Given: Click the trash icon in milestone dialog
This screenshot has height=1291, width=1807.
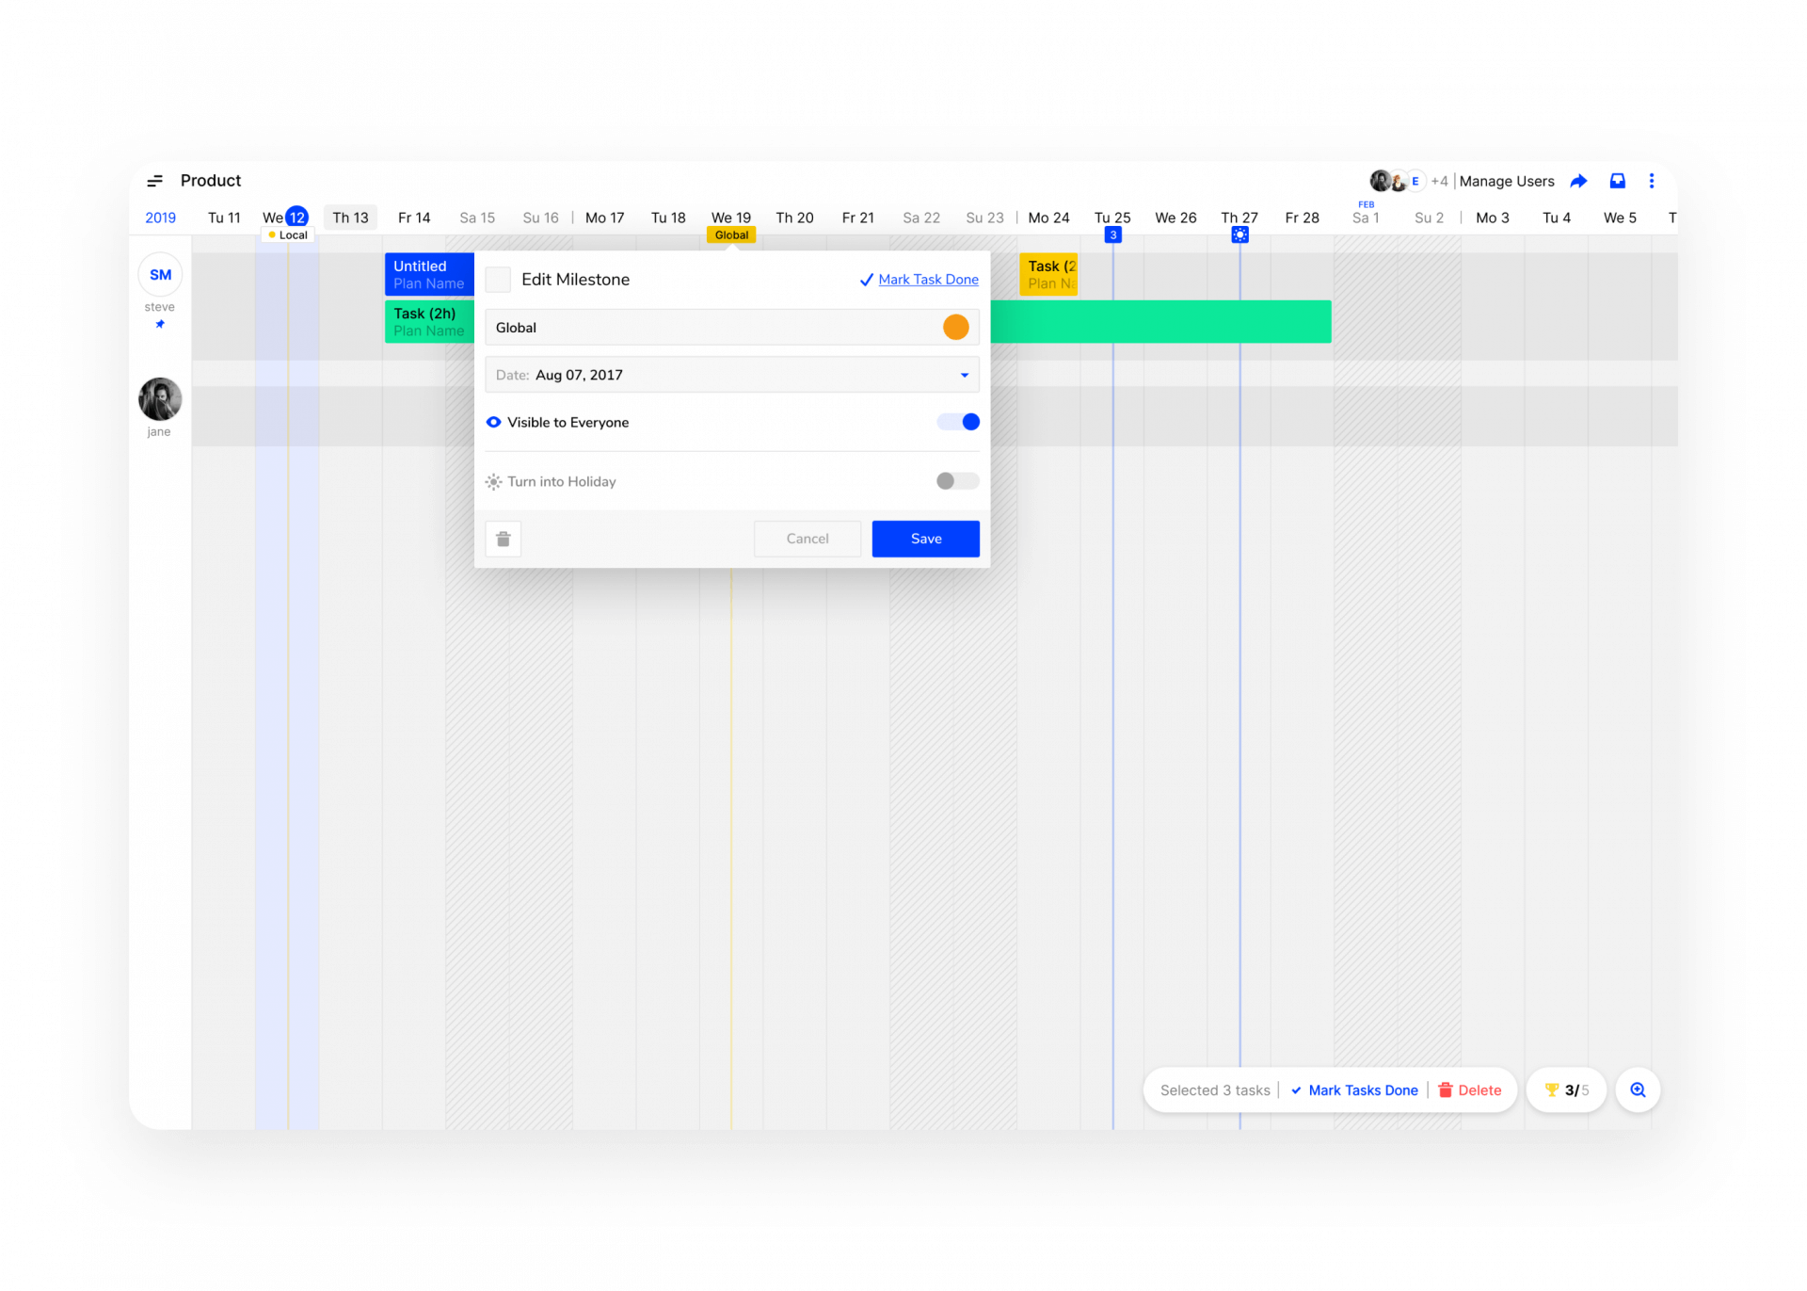Looking at the screenshot, I should click(504, 539).
